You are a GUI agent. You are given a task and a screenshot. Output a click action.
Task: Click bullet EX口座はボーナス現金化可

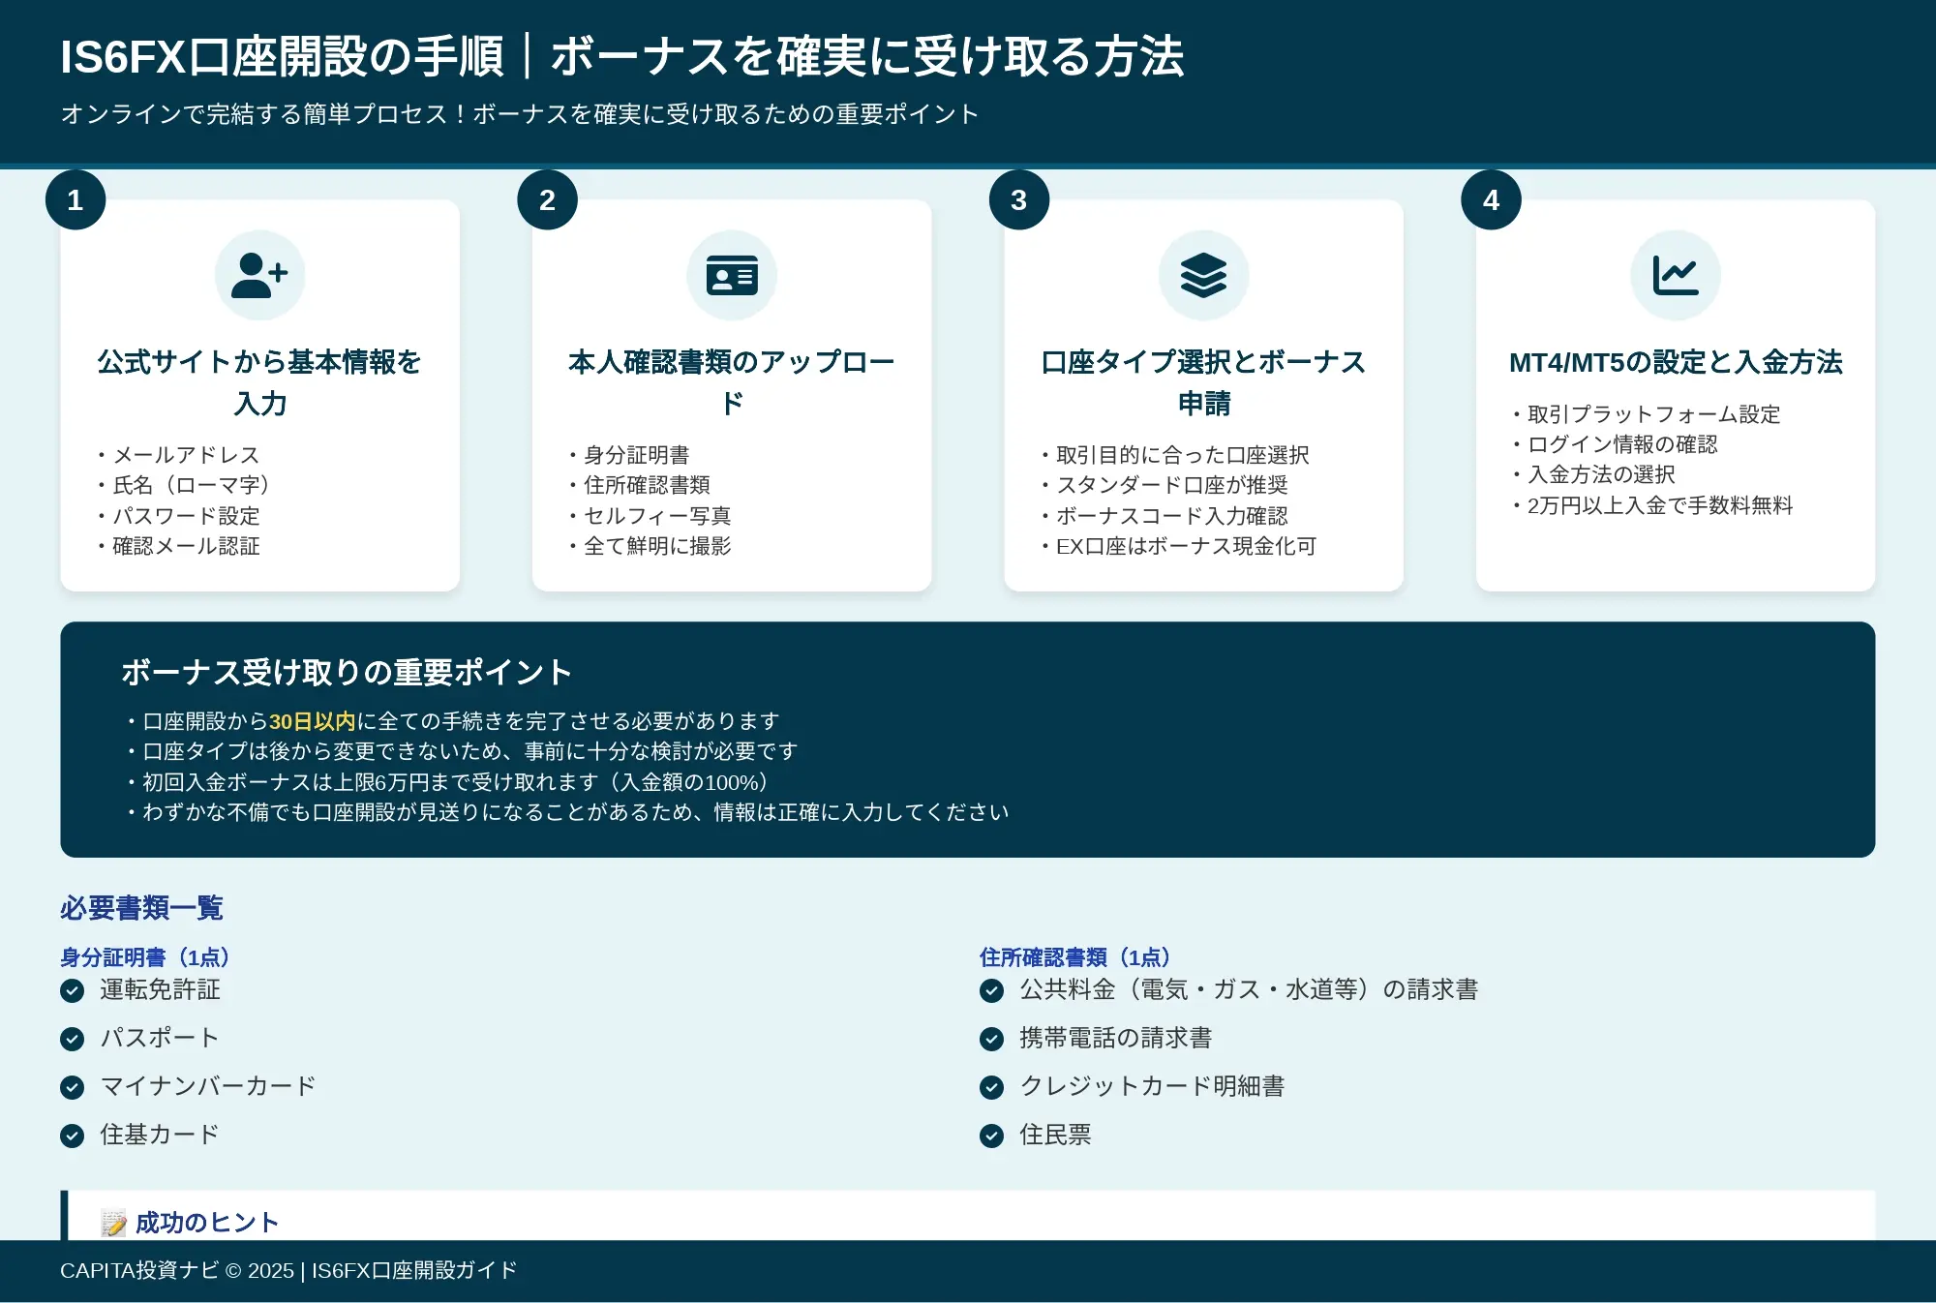pos(1179,546)
